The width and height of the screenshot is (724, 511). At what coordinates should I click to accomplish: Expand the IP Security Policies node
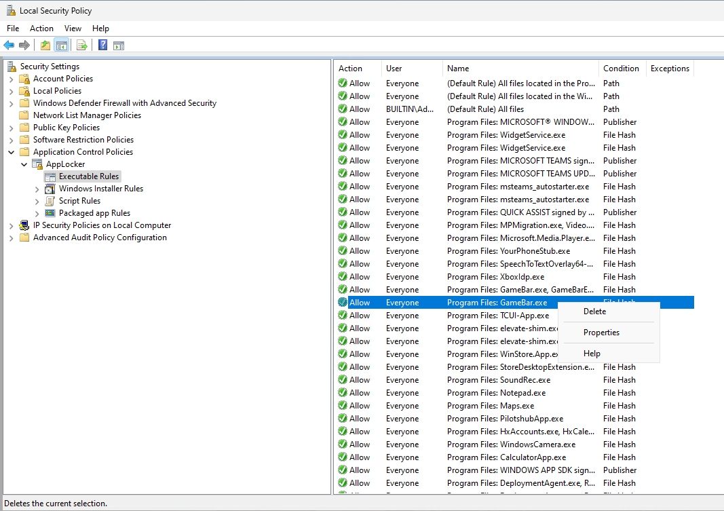coord(11,225)
